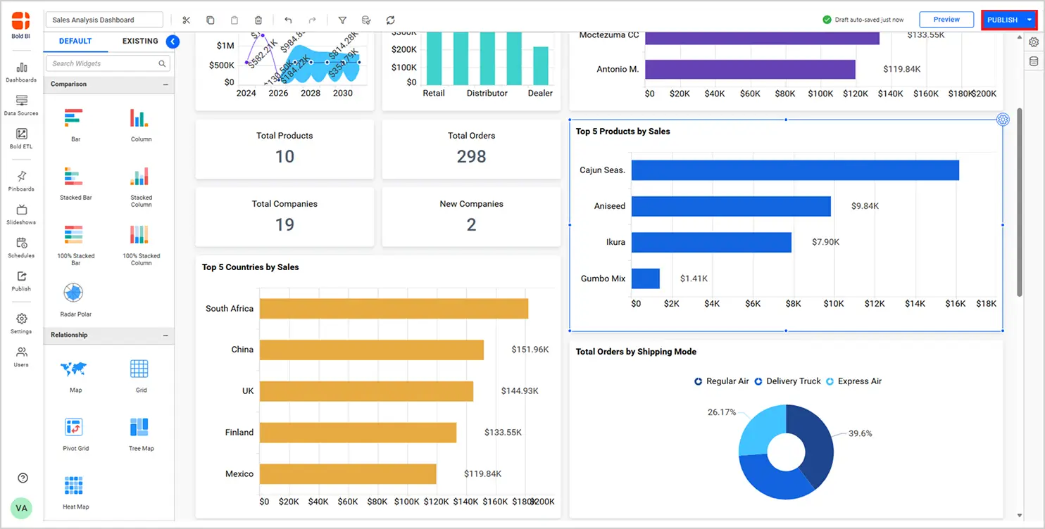The image size is (1045, 529).
Task: Click the 39.6% doughnut chart label
Action: tap(860, 434)
